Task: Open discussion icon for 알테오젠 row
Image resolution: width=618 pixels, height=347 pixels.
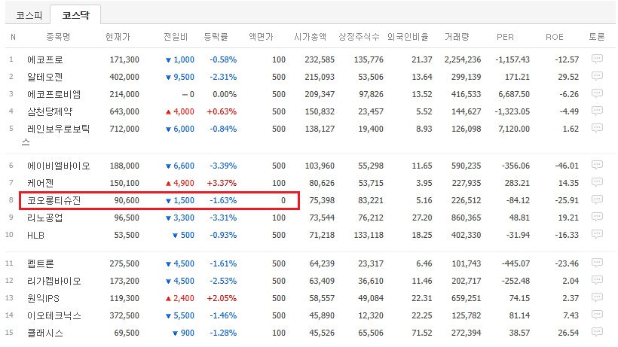Action: pos(597,77)
